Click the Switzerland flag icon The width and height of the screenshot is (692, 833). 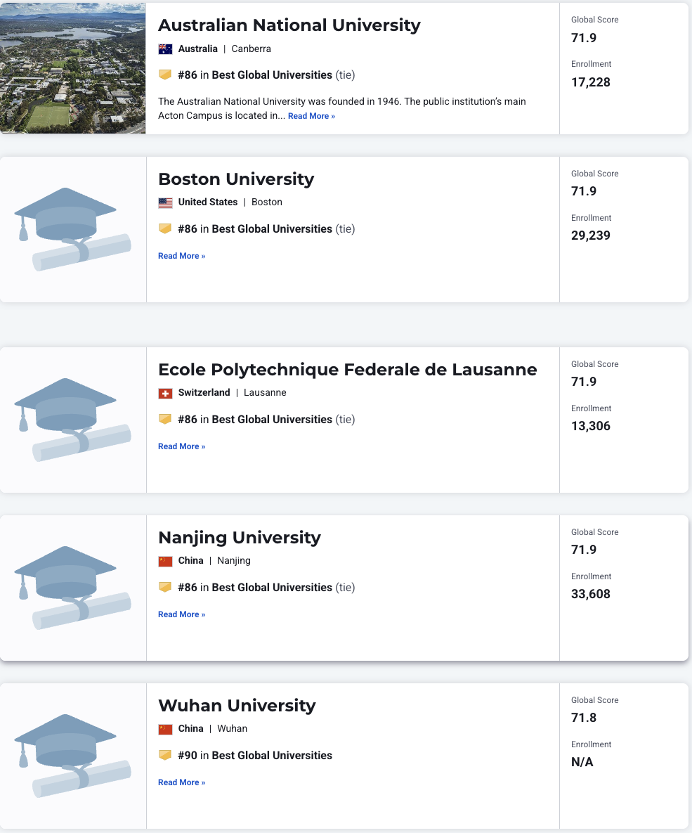(165, 393)
